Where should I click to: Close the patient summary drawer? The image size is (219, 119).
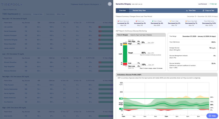110,4
